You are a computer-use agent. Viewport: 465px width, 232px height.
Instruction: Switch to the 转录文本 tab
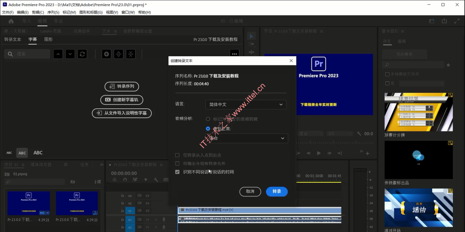[x=13, y=40]
